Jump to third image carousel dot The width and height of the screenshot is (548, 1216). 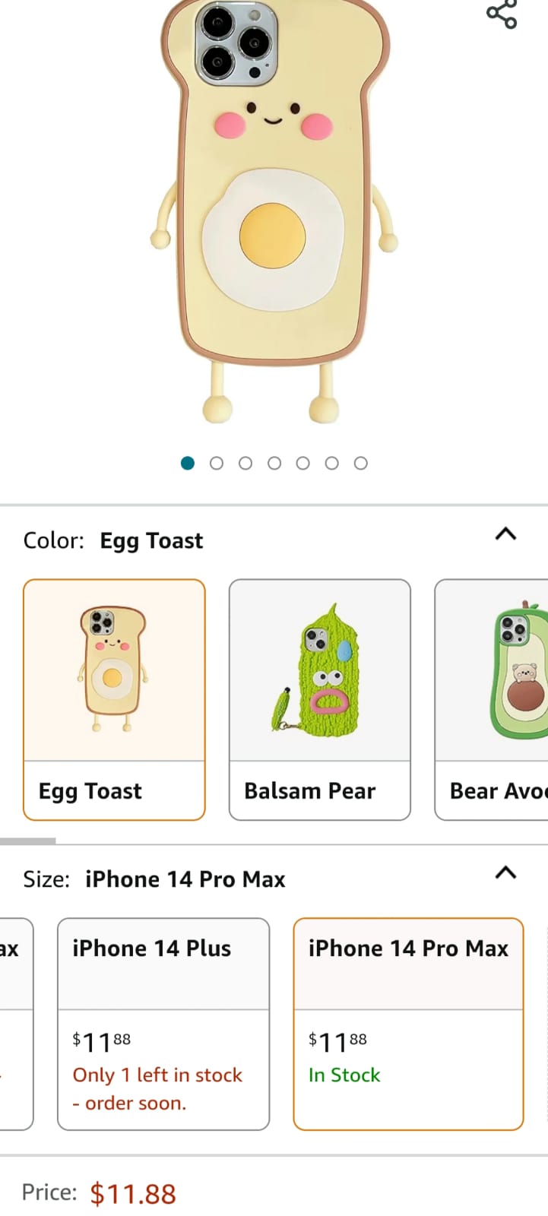click(x=245, y=463)
